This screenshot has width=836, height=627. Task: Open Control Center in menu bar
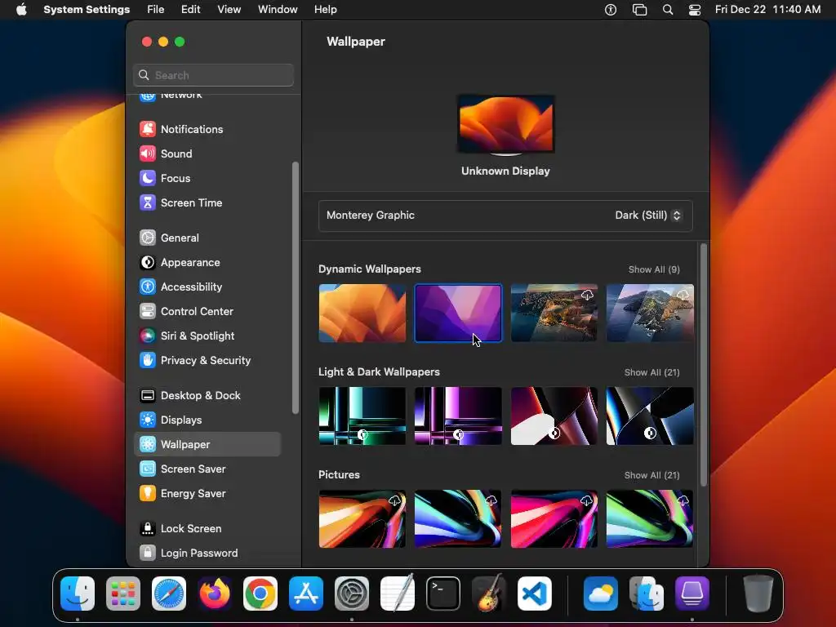(695, 10)
